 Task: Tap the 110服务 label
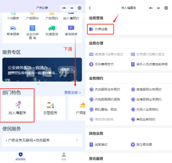pyautogui.click(x=13, y=18)
